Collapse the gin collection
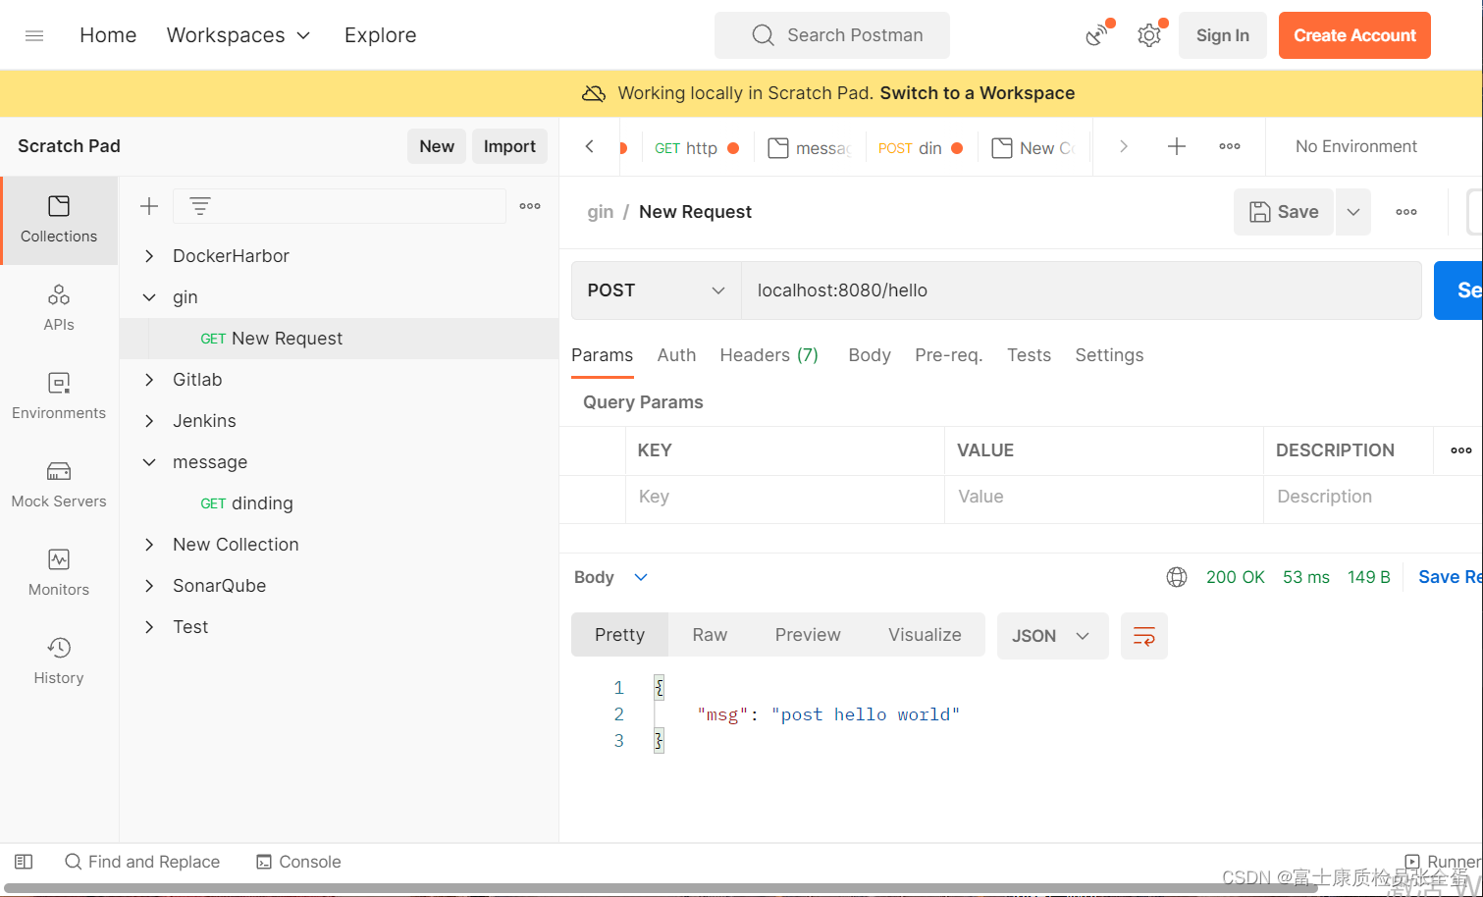Screen dimensions: 1483x897 tap(149, 297)
